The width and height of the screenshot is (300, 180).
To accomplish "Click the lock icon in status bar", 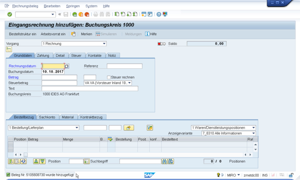I will [x=291, y=175].
